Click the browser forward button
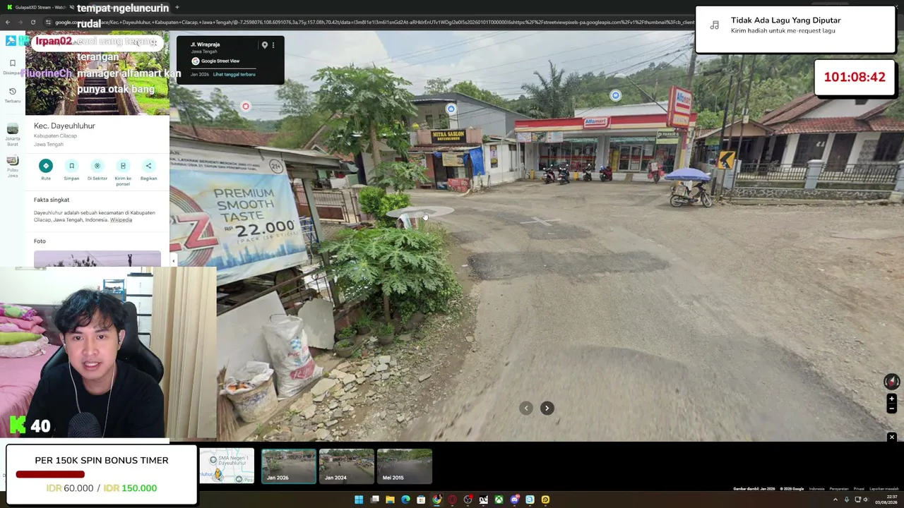 pos(20,22)
